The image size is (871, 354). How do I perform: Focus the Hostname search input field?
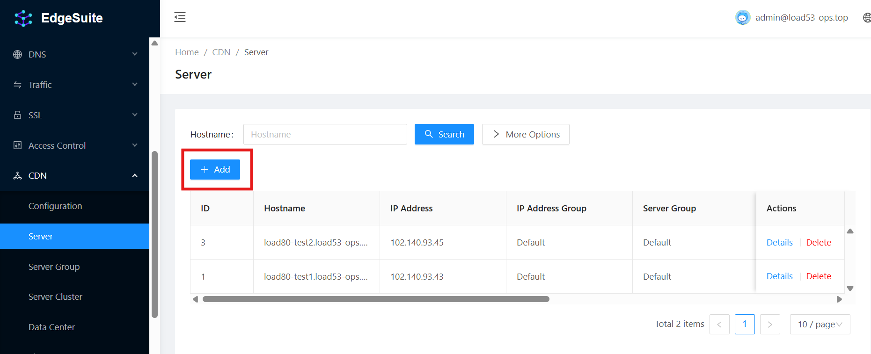(x=325, y=134)
